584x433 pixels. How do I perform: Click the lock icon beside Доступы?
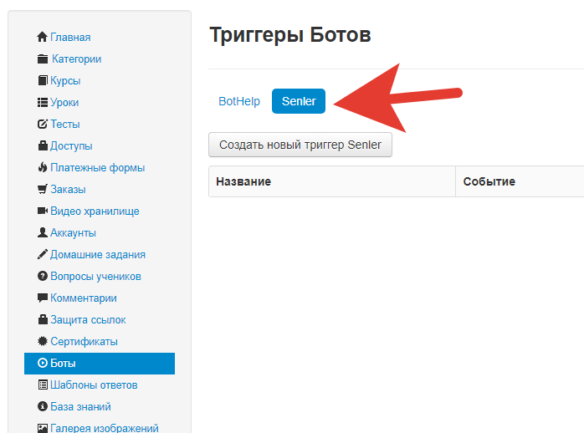(43, 146)
